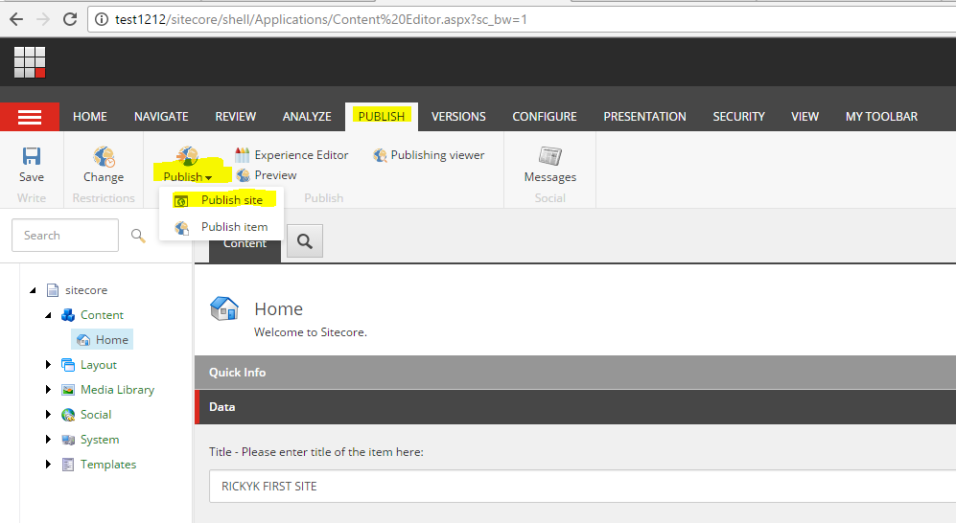The image size is (956, 523).
Task: Click the Layout tree icon
Action: [68, 365]
